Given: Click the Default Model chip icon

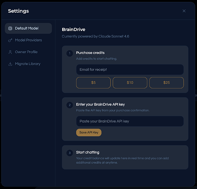Looking at the screenshot, I should [x=10, y=28].
